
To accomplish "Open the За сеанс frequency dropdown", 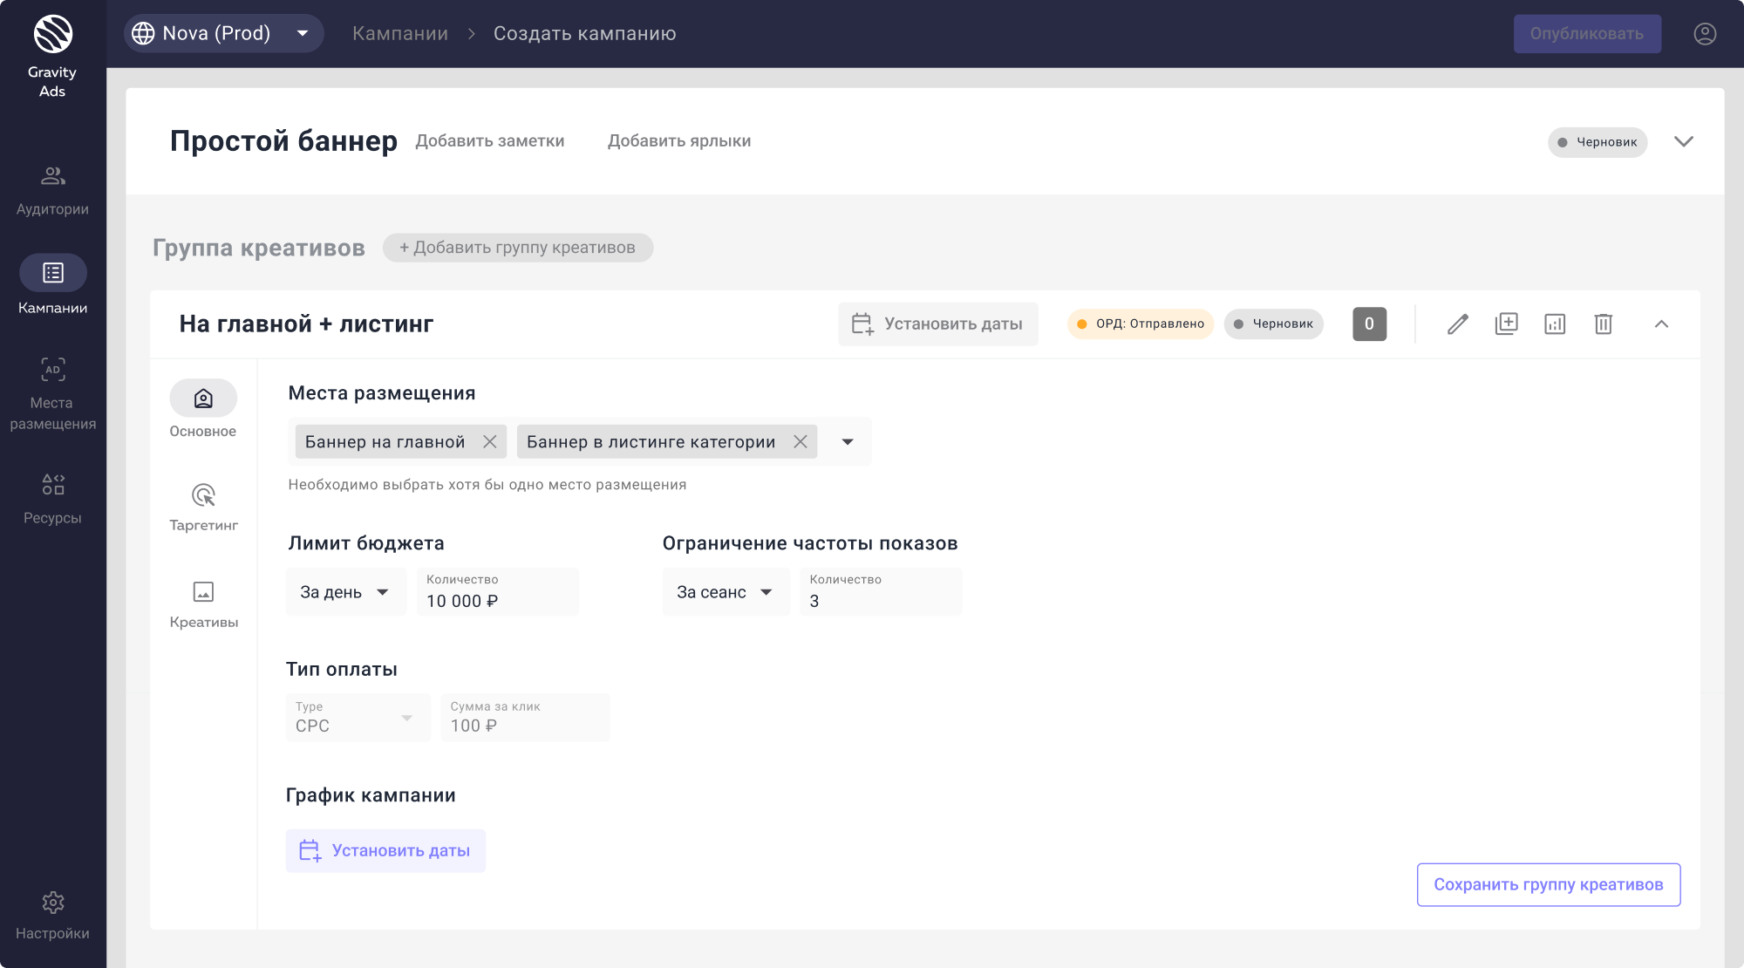I will pos(725,592).
